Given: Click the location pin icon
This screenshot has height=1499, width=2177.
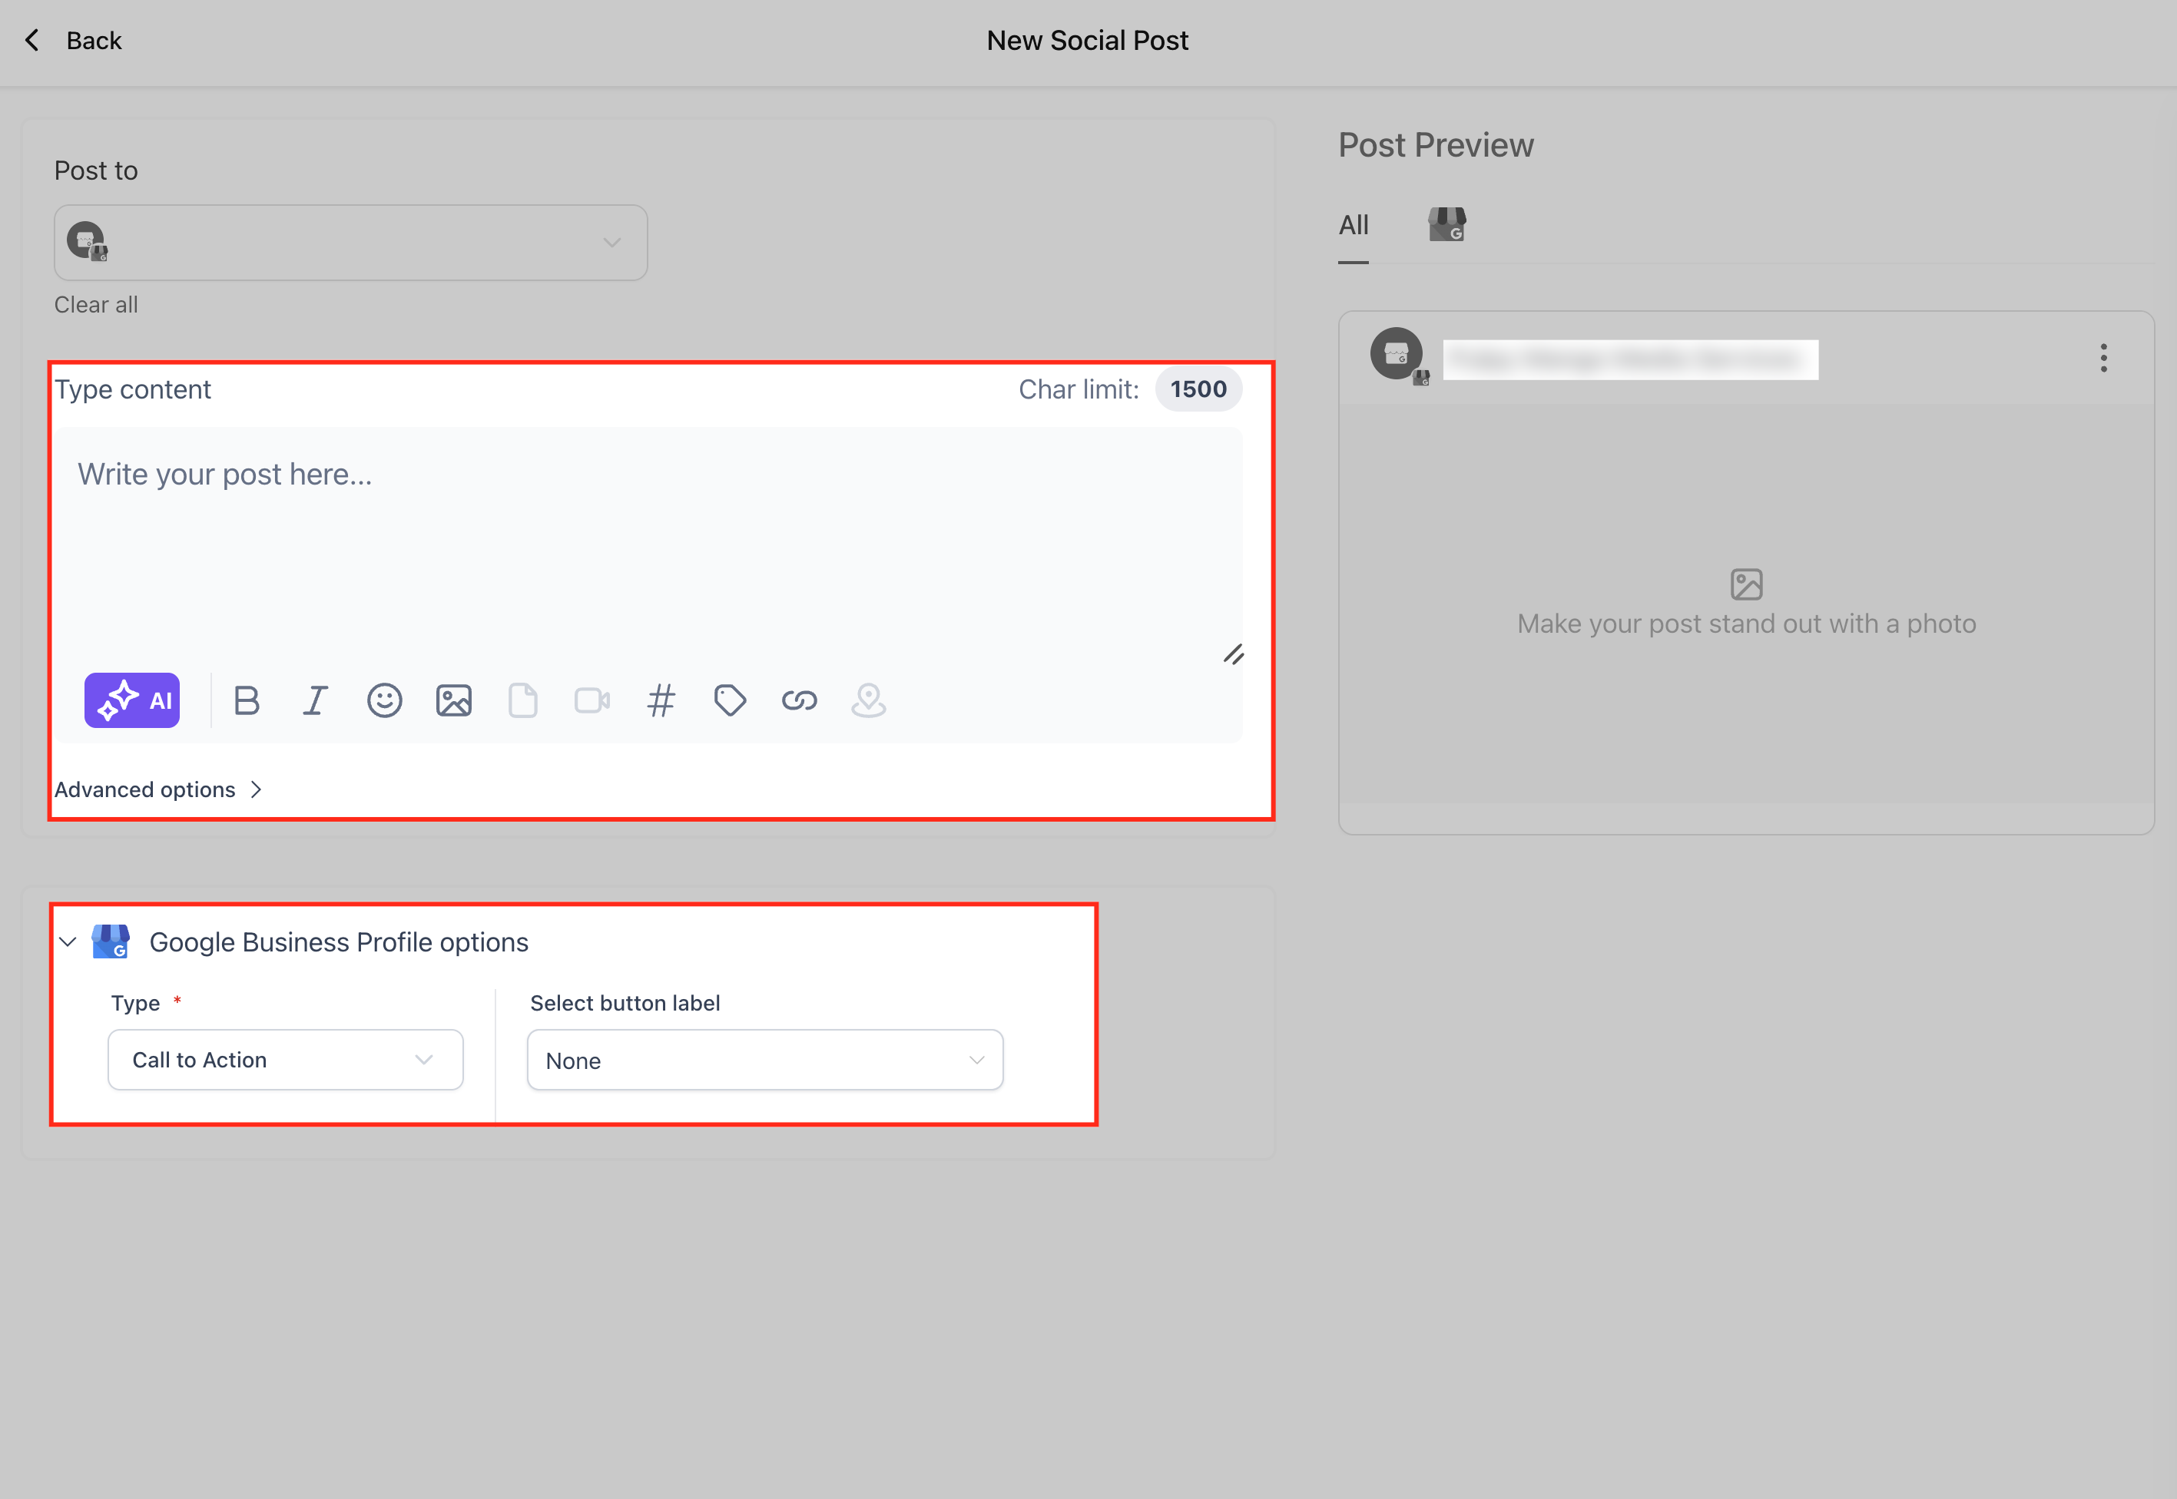Looking at the screenshot, I should (x=868, y=700).
